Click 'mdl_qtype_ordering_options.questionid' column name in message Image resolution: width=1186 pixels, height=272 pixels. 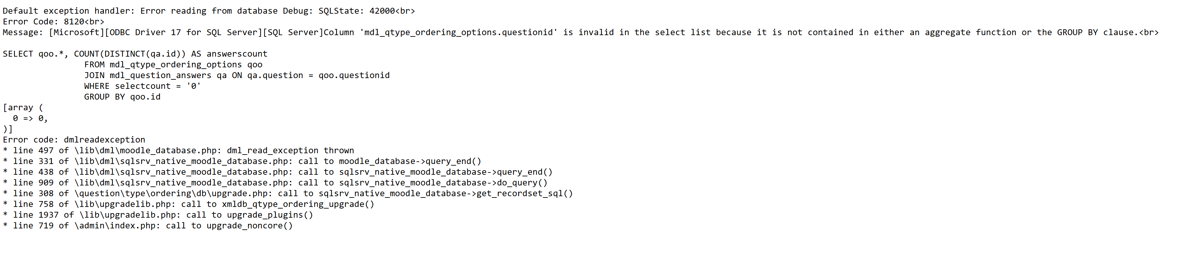click(x=458, y=33)
